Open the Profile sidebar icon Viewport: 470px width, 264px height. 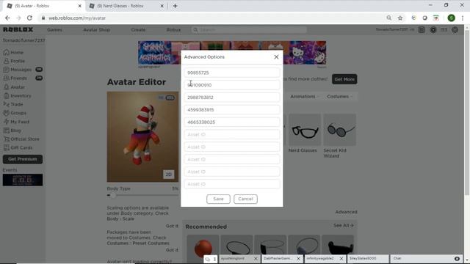click(x=6, y=61)
